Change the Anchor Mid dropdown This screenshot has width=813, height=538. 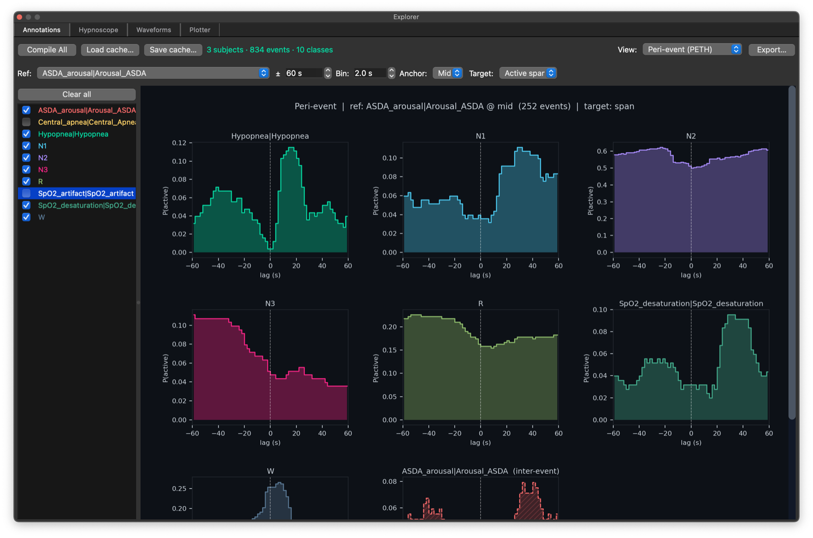pyautogui.click(x=447, y=73)
